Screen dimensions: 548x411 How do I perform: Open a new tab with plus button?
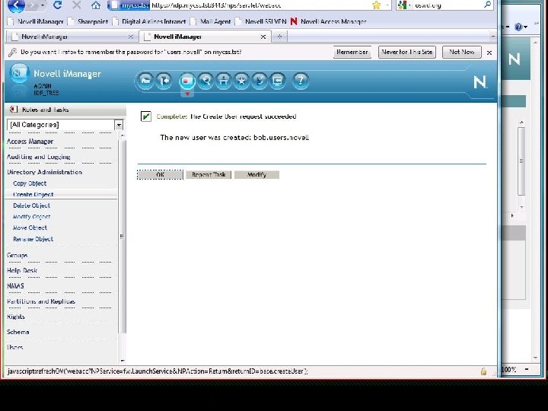[279, 37]
